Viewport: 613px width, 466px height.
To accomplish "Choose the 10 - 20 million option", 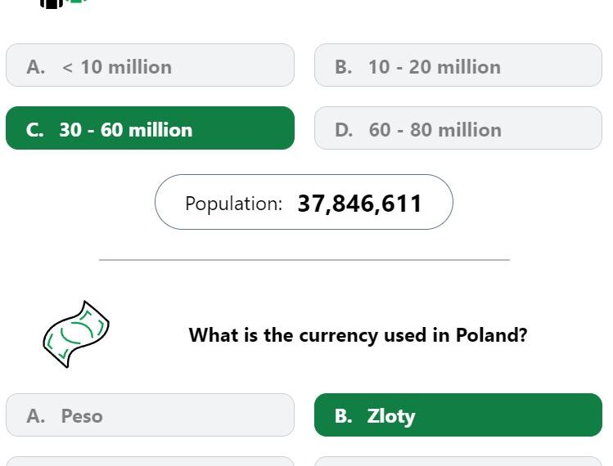I will [457, 65].
